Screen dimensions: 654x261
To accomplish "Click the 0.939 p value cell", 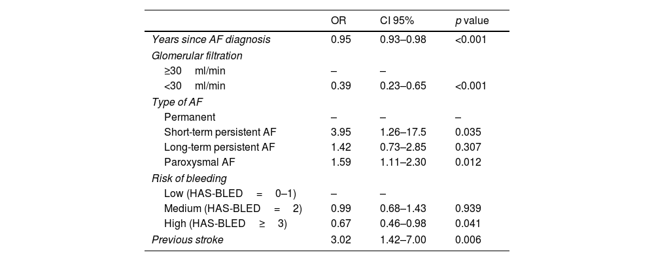I will click(x=468, y=209).
